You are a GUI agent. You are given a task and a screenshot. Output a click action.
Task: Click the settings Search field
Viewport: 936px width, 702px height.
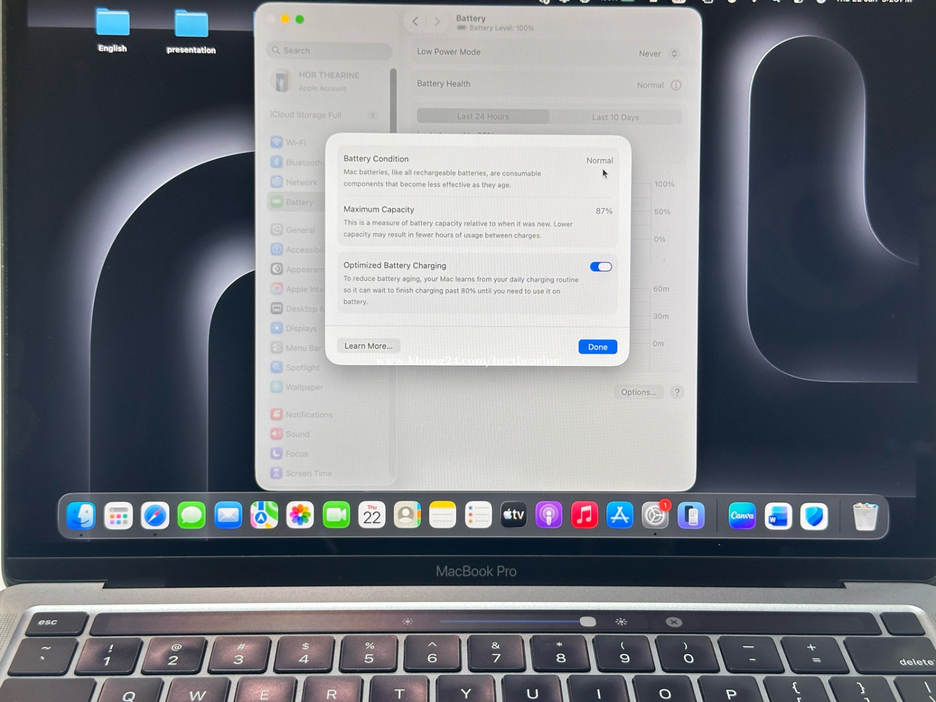[x=331, y=51]
